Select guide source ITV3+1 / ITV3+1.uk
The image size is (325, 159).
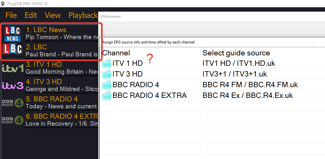235,74
